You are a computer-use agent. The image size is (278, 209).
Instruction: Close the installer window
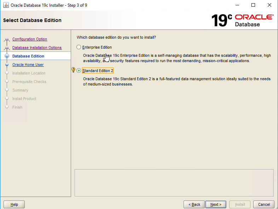point(269,5)
